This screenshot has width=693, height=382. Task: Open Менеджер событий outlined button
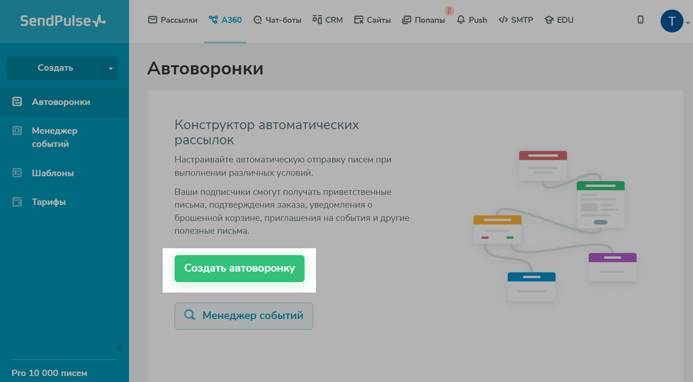click(x=243, y=316)
